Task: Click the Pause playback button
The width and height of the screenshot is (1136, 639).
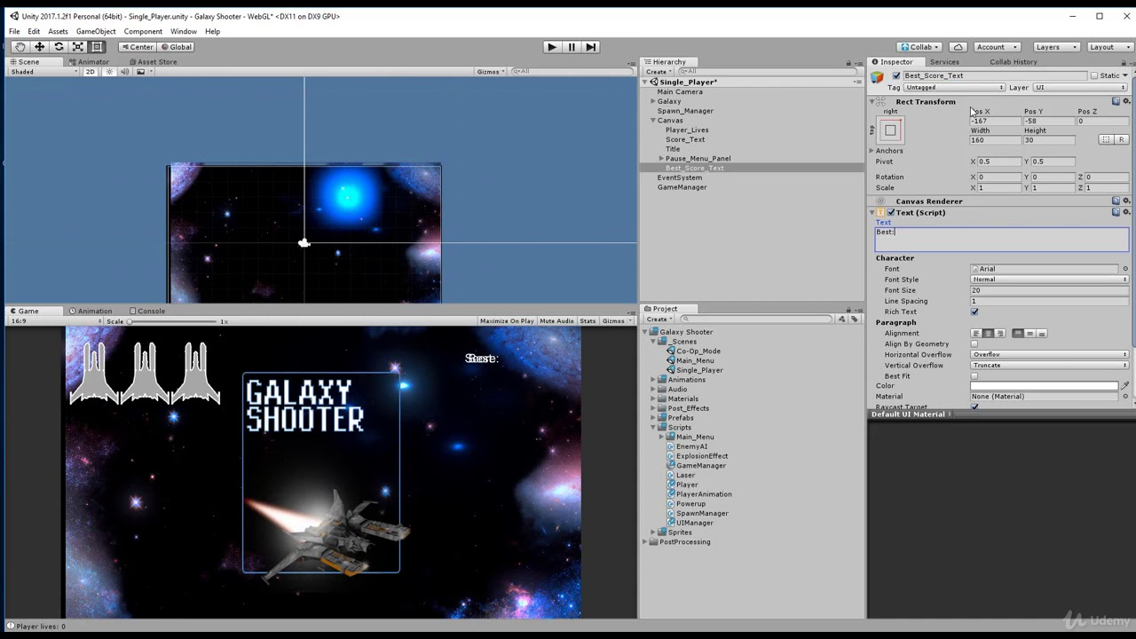Action: pyautogui.click(x=572, y=47)
